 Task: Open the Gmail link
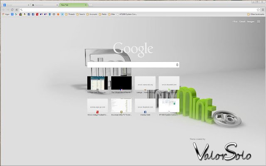tap(242, 22)
